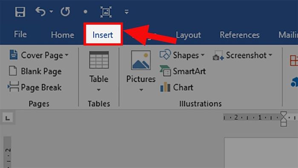Click the Pictures icon in Illustrations
Screen dimensions: 298x168
click(141, 60)
